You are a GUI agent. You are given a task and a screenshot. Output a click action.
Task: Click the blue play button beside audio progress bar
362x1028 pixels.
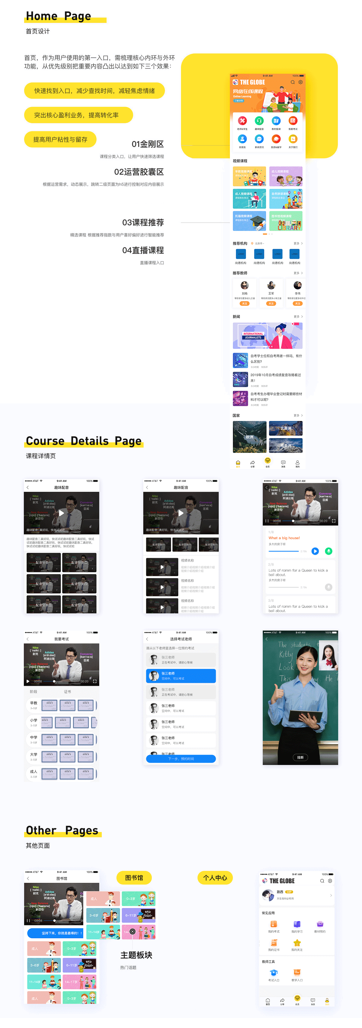point(315,551)
